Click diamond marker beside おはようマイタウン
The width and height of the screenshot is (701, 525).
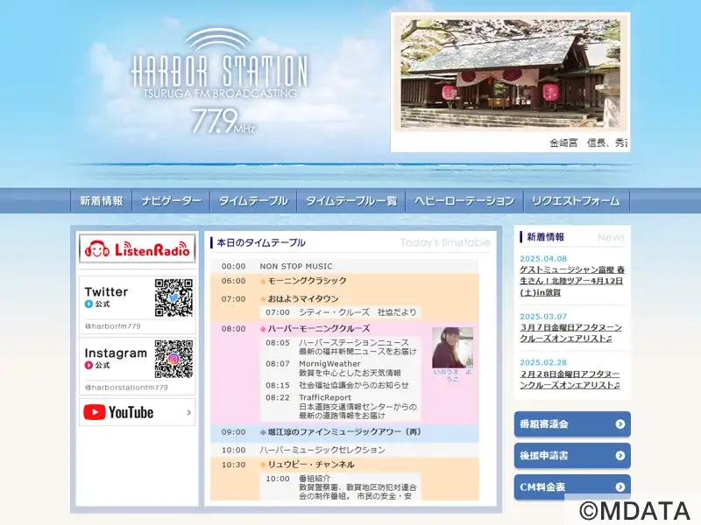[x=263, y=299]
